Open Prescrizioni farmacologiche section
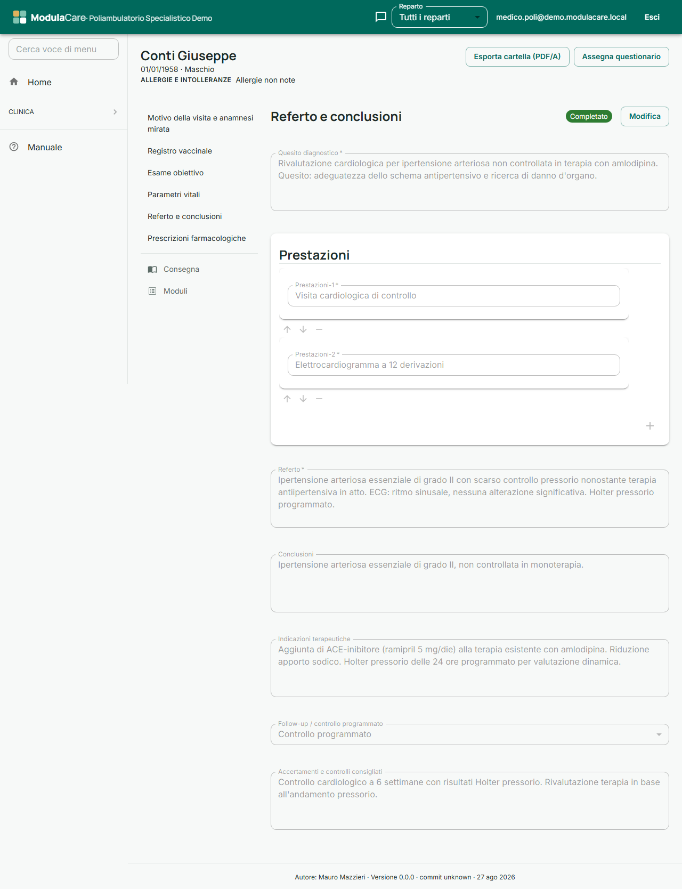Viewport: 682px width, 889px height. pos(197,238)
